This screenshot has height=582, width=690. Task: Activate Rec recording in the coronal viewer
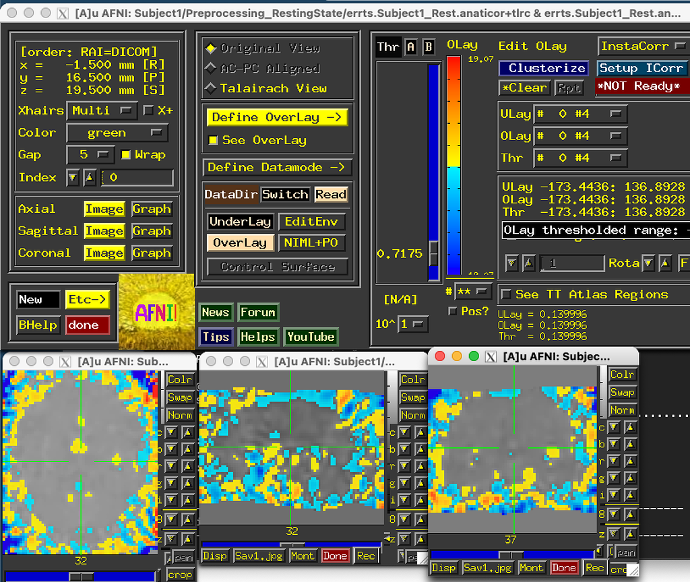point(594,568)
